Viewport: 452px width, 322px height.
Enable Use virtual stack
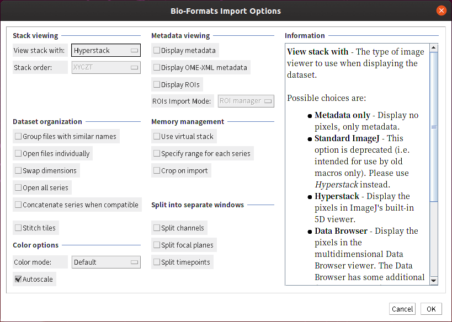click(x=157, y=136)
